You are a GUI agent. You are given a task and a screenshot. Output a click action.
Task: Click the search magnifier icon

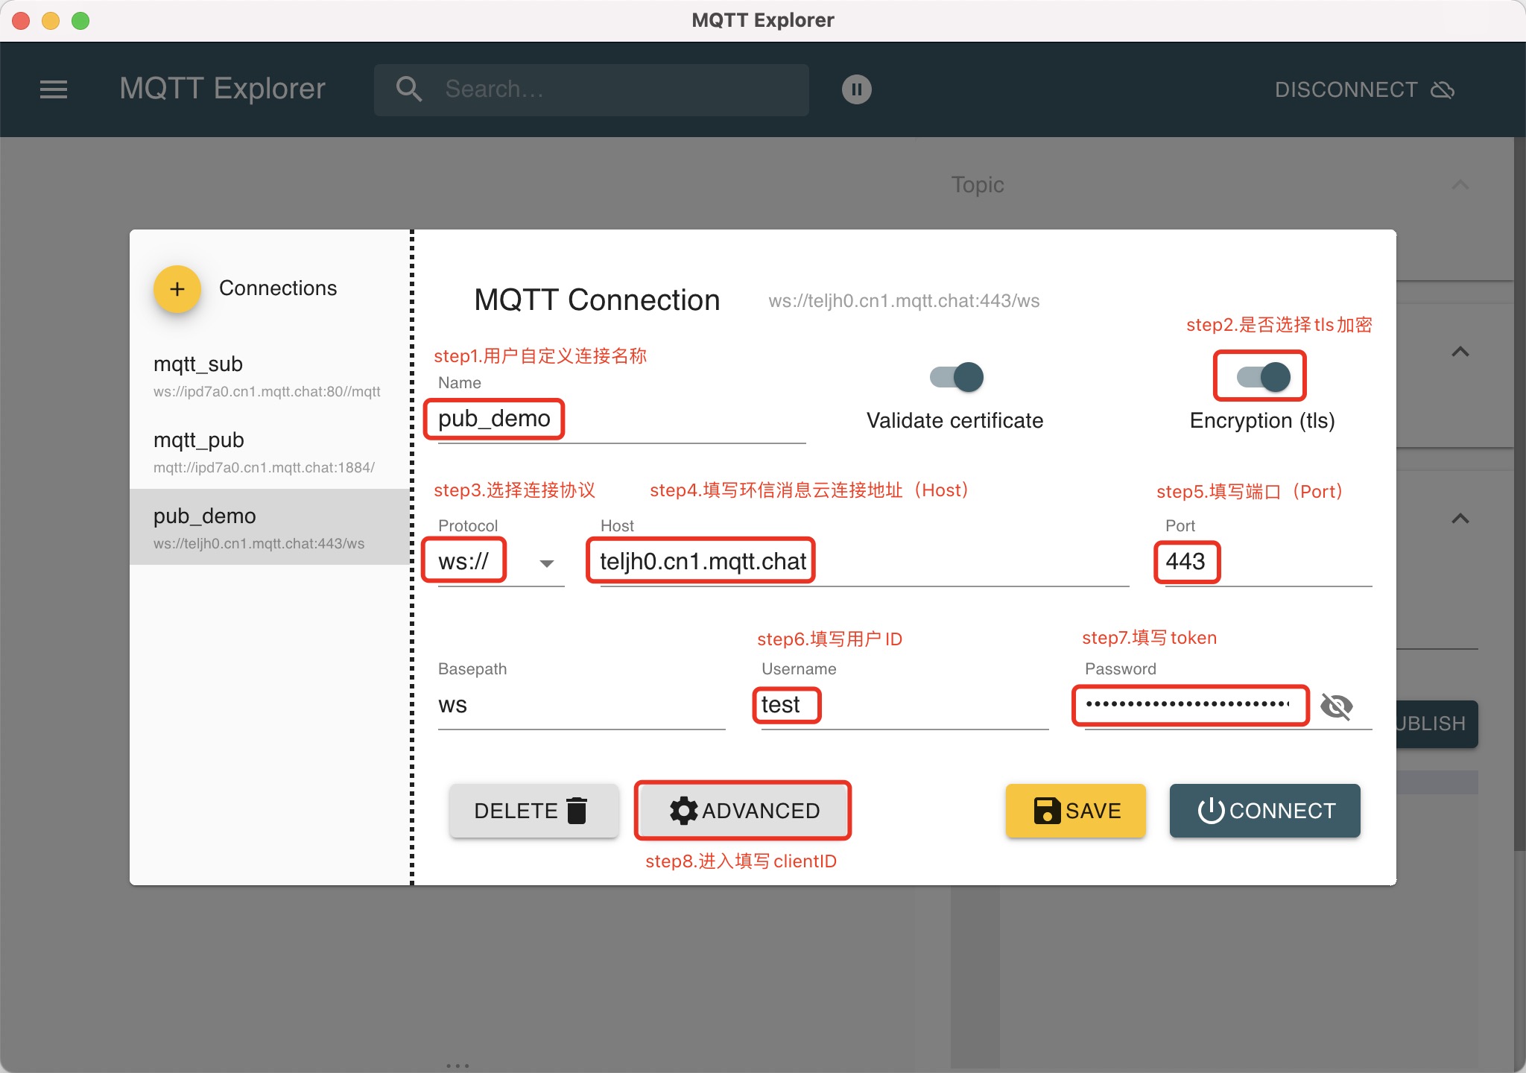(x=408, y=89)
